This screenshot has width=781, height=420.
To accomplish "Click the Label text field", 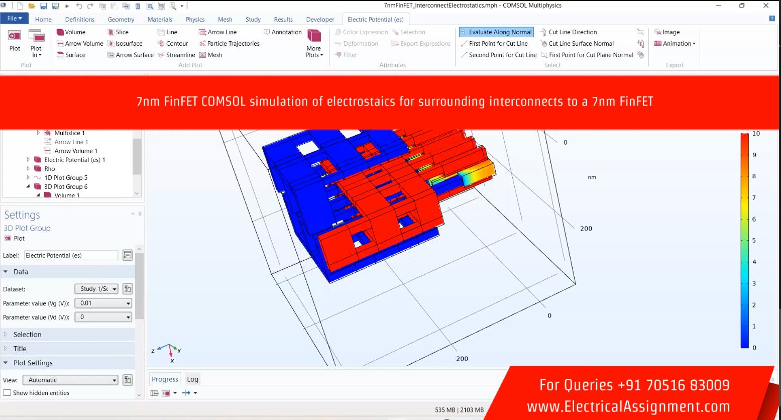I will [x=71, y=256].
